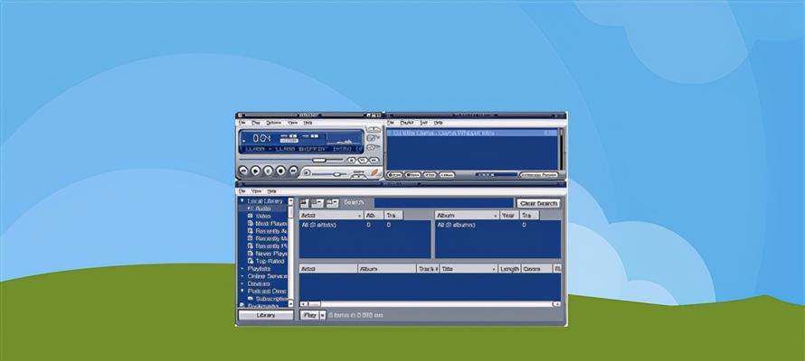Expand the Devices tree node
This screenshot has width=805, height=361.
click(241, 283)
